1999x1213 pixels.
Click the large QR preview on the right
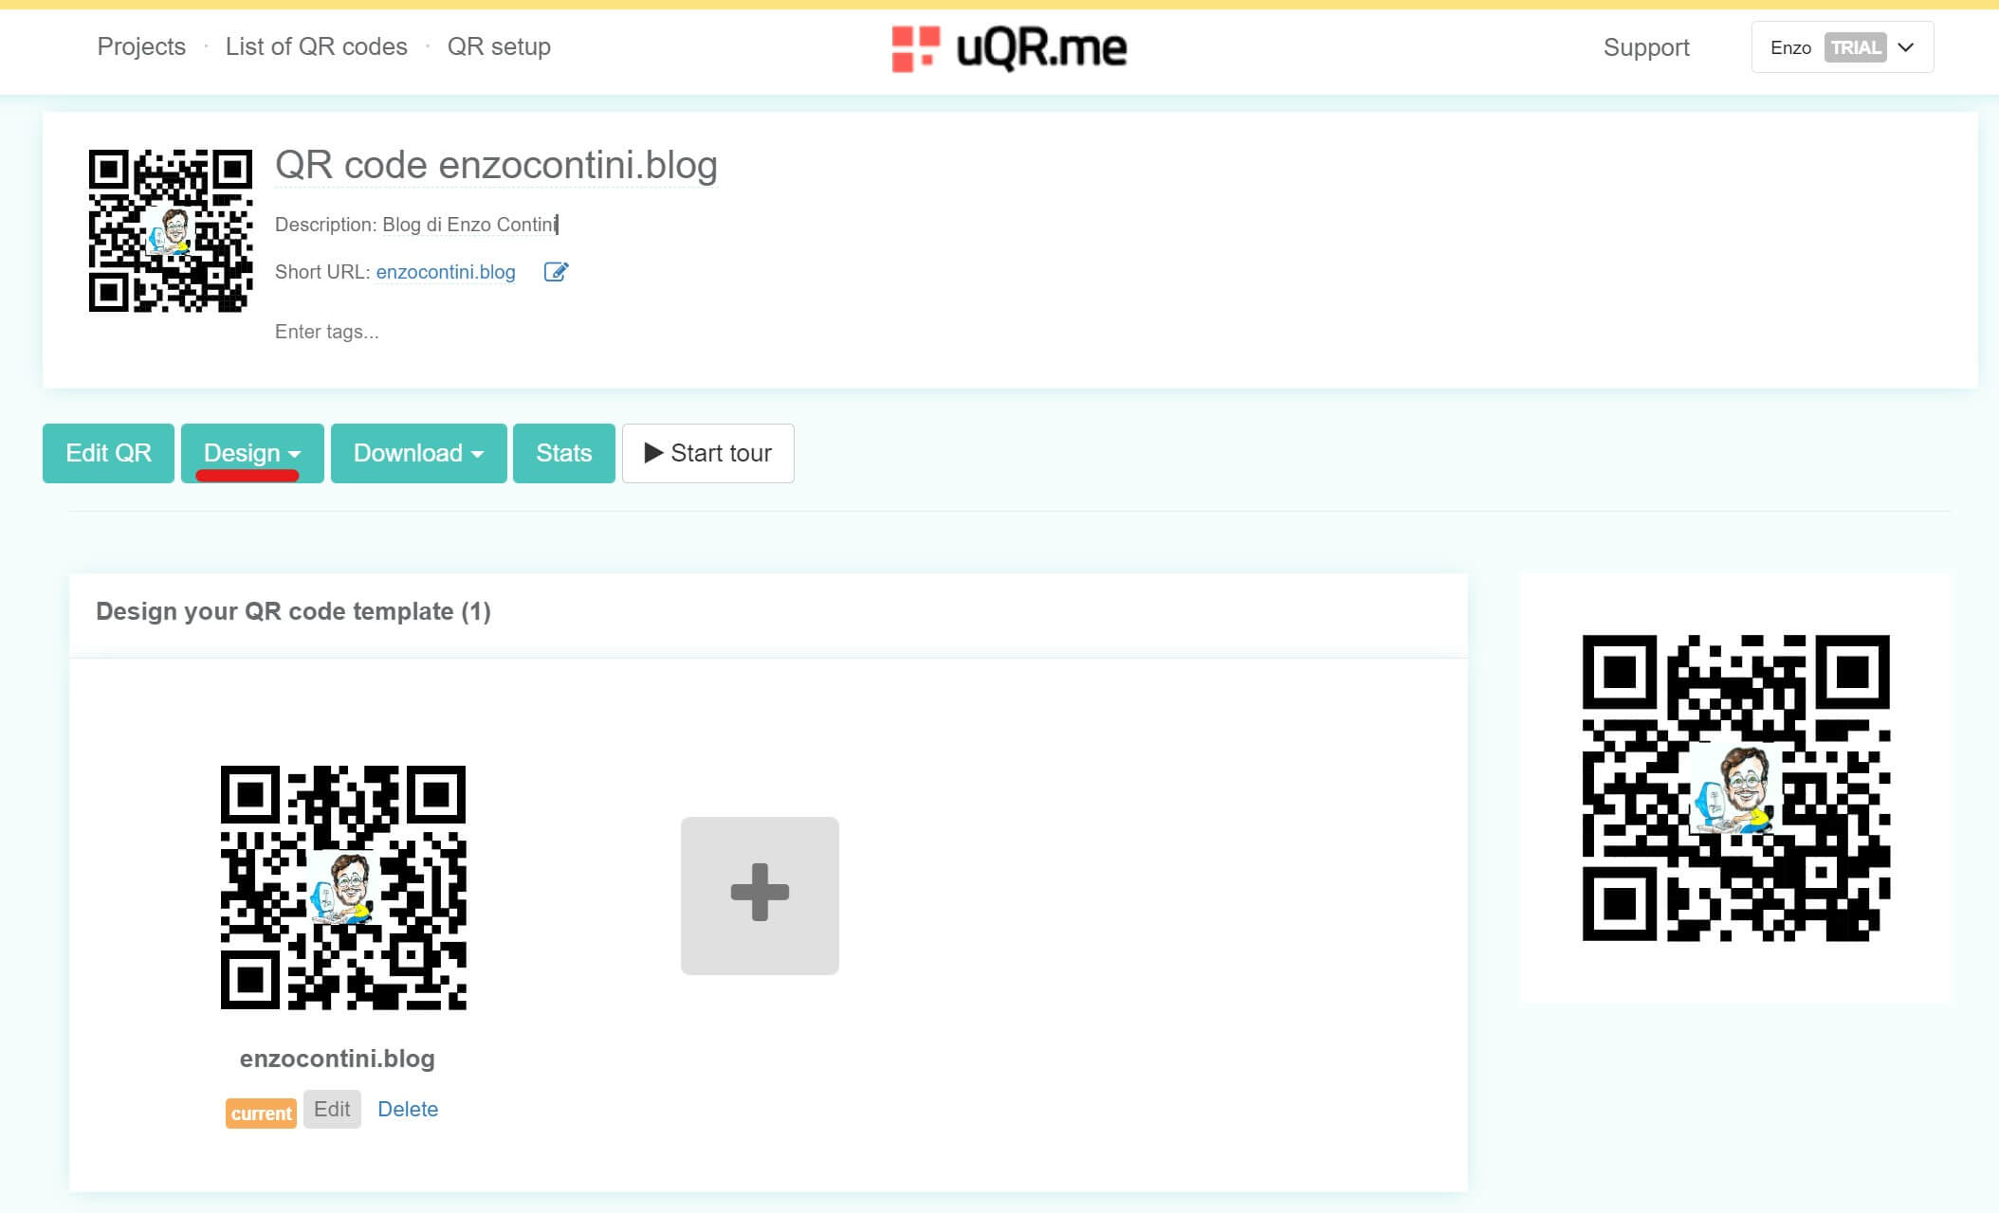pos(1735,788)
